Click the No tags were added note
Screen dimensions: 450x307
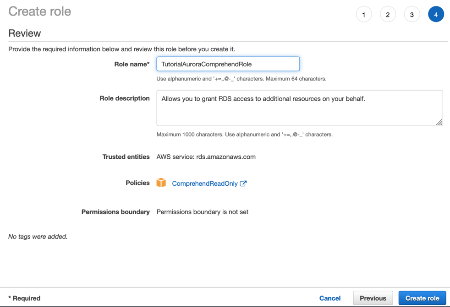pyautogui.click(x=38, y=237)
